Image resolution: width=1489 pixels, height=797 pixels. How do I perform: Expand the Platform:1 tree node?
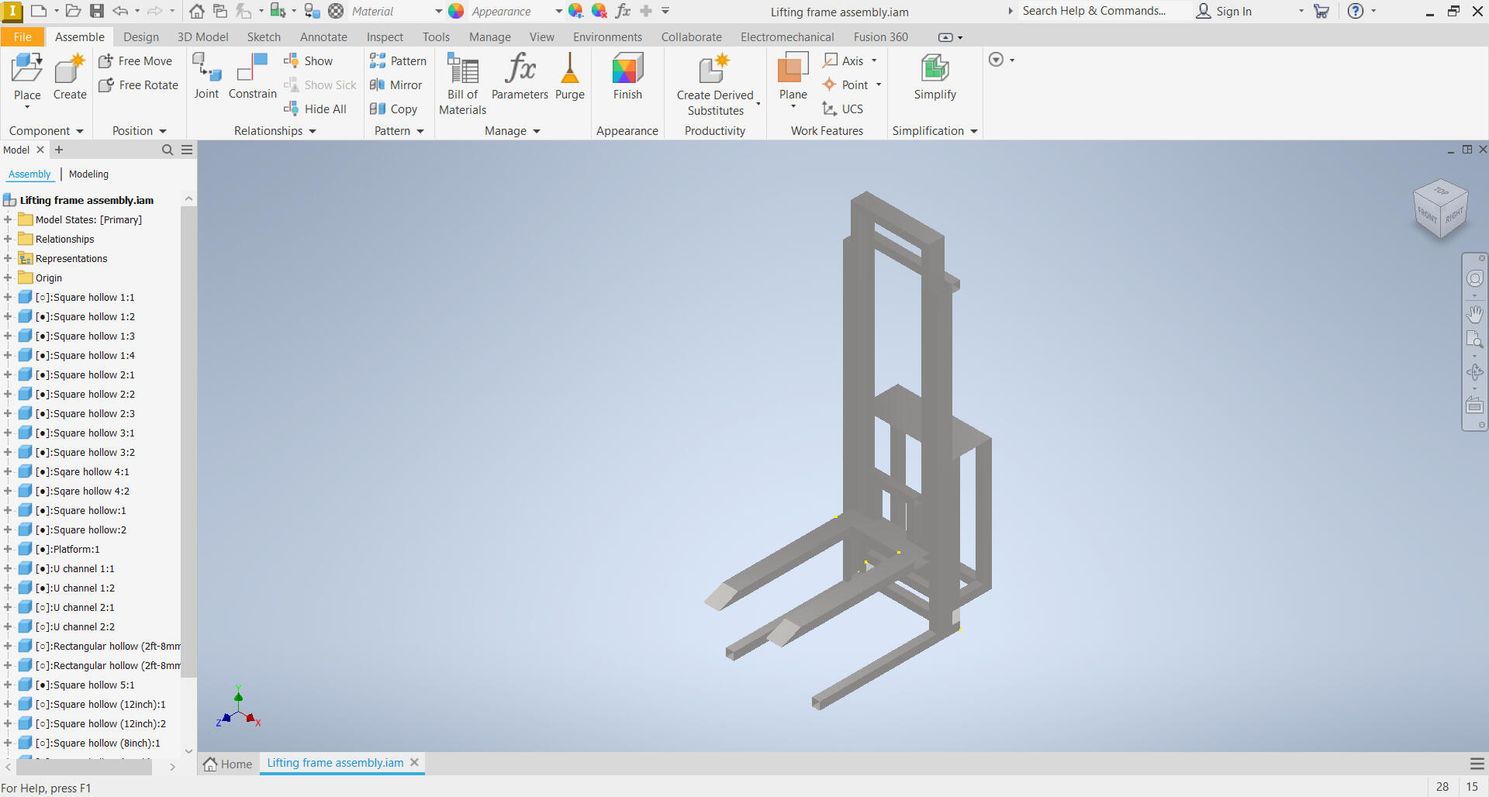click(8, 549)
